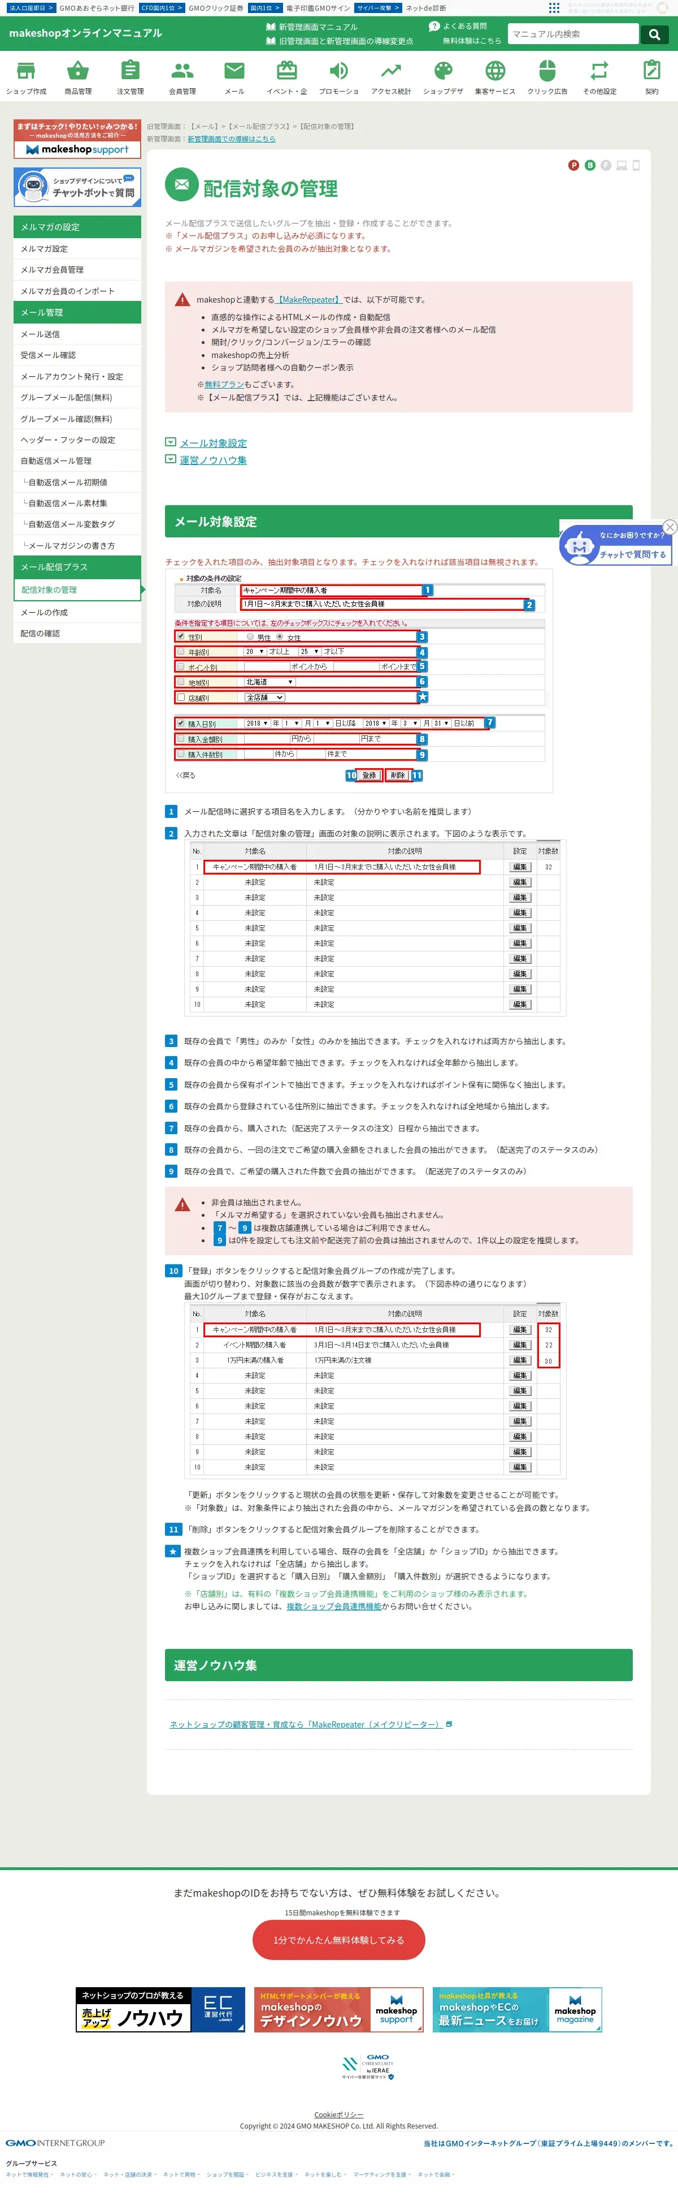Select the 女性 radio button
This screenshot has width=678, height=2201.
click(x=279, y=636)
